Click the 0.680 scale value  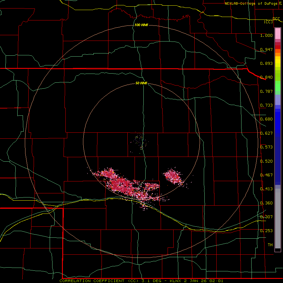tap(266, 119)
